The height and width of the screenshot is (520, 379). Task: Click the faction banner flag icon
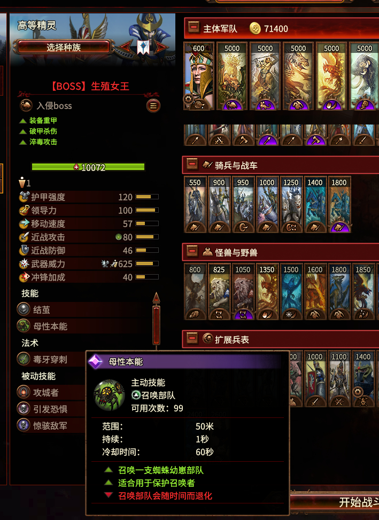[143, 48]
